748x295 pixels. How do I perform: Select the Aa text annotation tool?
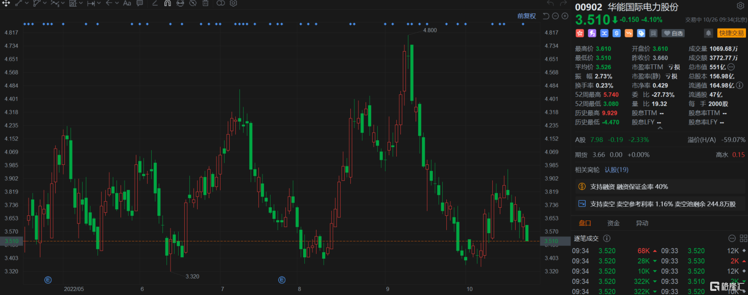tap(127, 3)
